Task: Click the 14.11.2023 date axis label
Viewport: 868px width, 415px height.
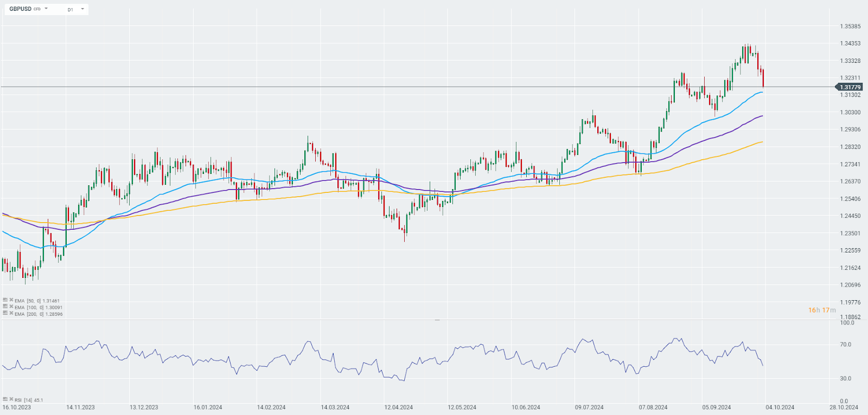Action: click(x=80, y=407)
